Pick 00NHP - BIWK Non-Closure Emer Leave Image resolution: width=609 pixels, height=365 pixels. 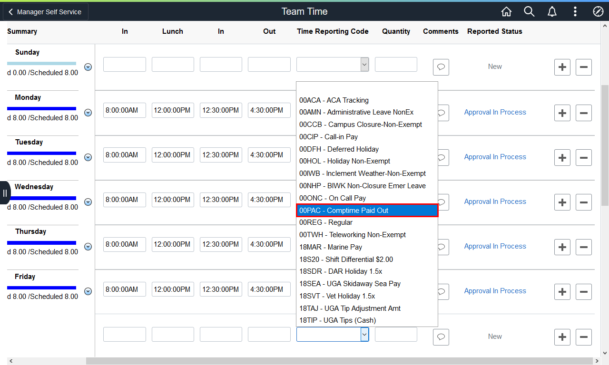coord(367,186)
